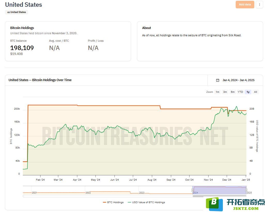Select the 6m zoom range

pyautogui.click(x=233, y=92)
